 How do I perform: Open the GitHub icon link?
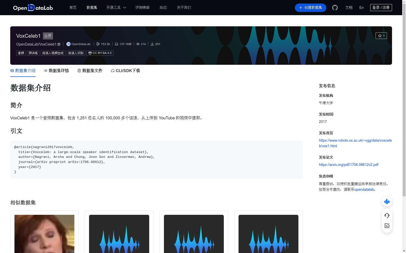(x=335, y=8)
